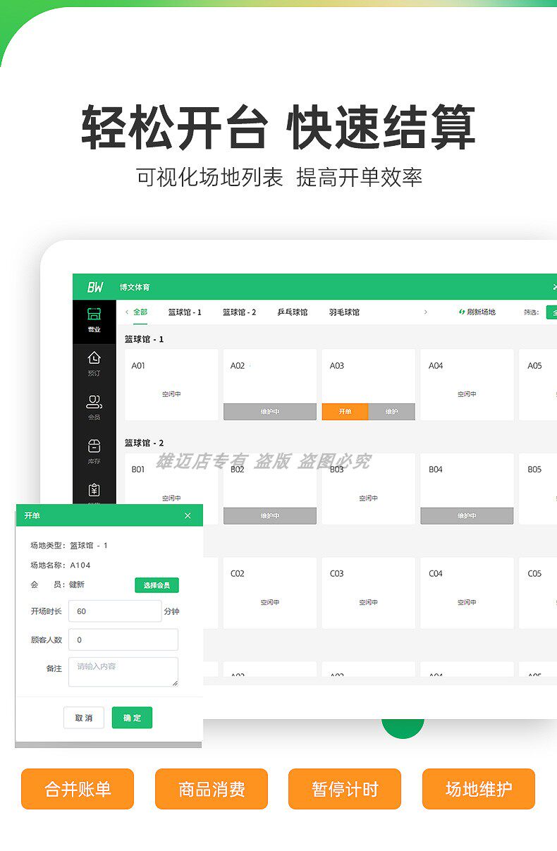This screenshot has width=557, height=851.
Task: Select venue card C03
Action: pos(368,593)
